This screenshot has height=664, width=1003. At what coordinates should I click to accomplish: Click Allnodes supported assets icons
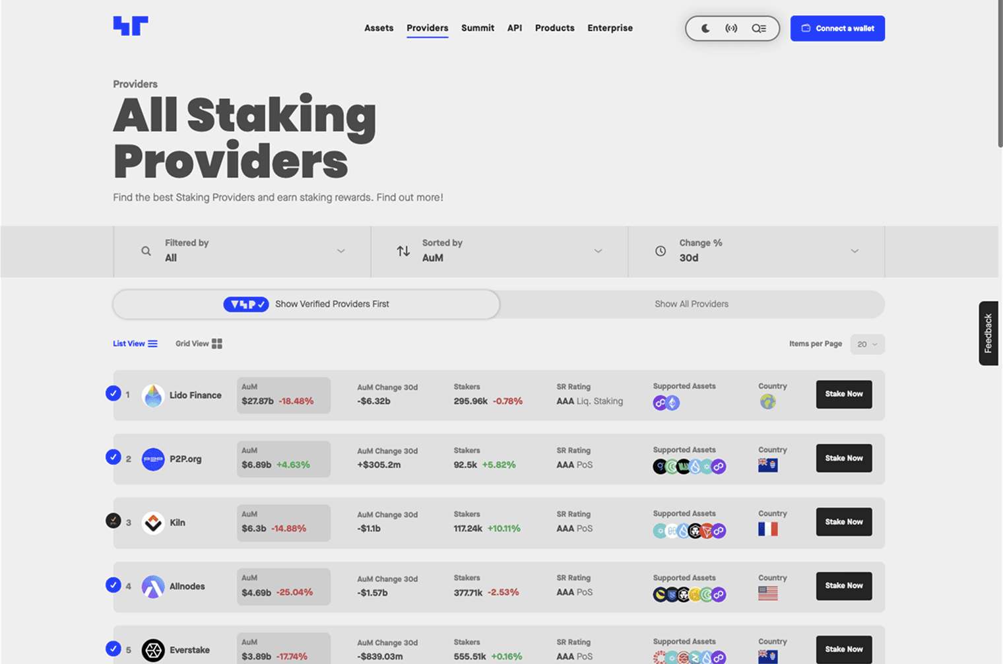pos(690,595)
